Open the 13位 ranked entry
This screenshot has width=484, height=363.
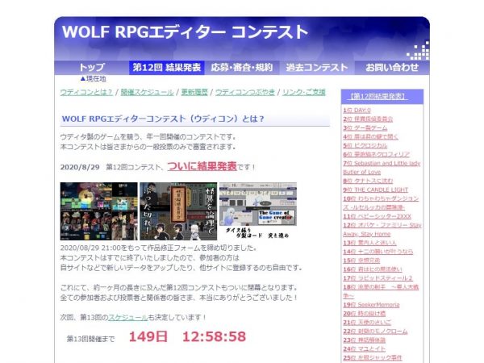pyautogui.click(x=369, y=243)
